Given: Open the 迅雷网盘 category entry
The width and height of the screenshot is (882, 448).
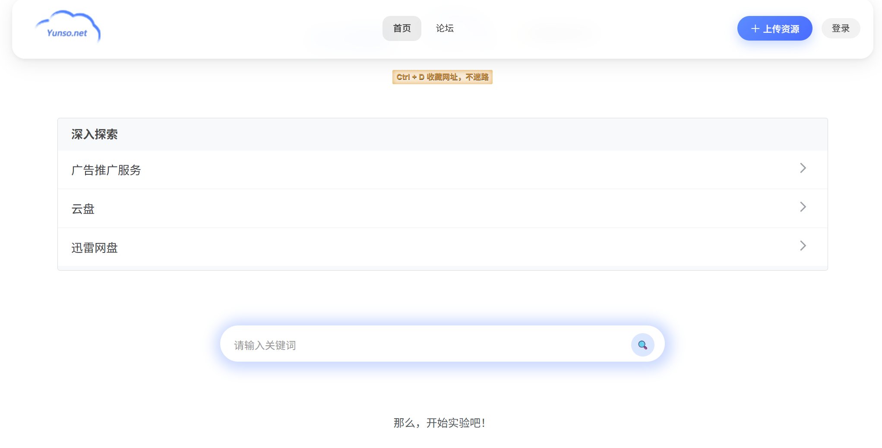Looking at the screenshot, I should pyautogui.click(x=95, y=248).
